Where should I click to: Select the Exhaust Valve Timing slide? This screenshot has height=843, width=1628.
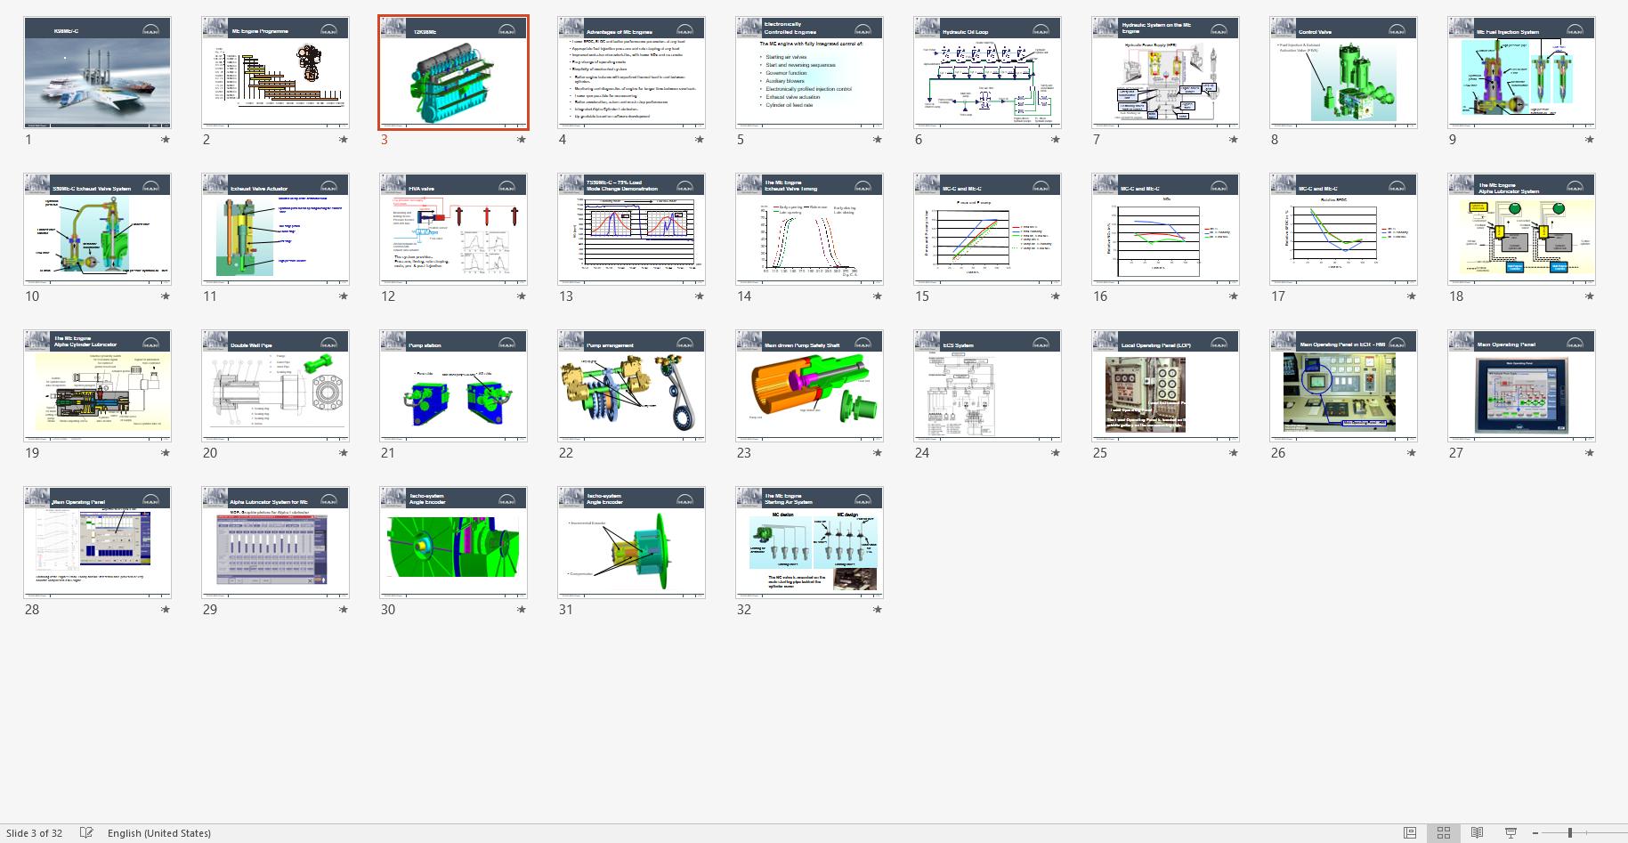point(810,229)
